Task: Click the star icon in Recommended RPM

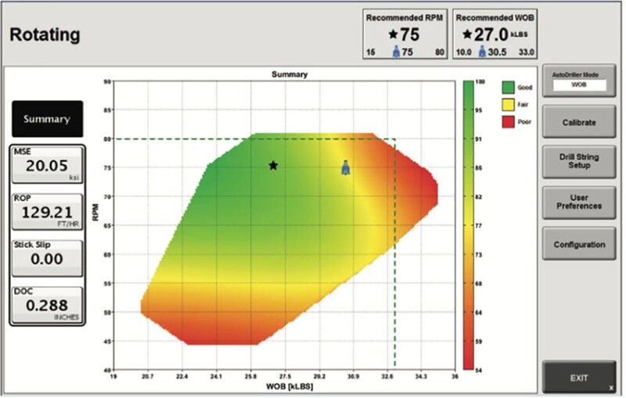Action: pyautogui.click(x=394, y=34)
